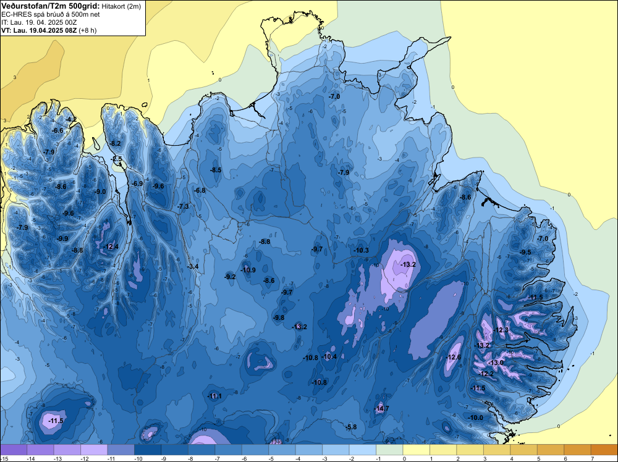The width and height of the screenshot is (618, 462).
Task: Click the -5.8 temperature label
Action: (351, 427)
